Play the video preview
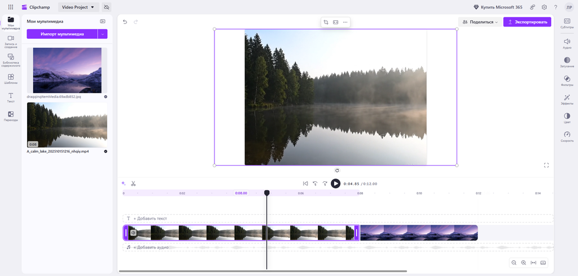578x276 pixels. [x=335, y=183]
